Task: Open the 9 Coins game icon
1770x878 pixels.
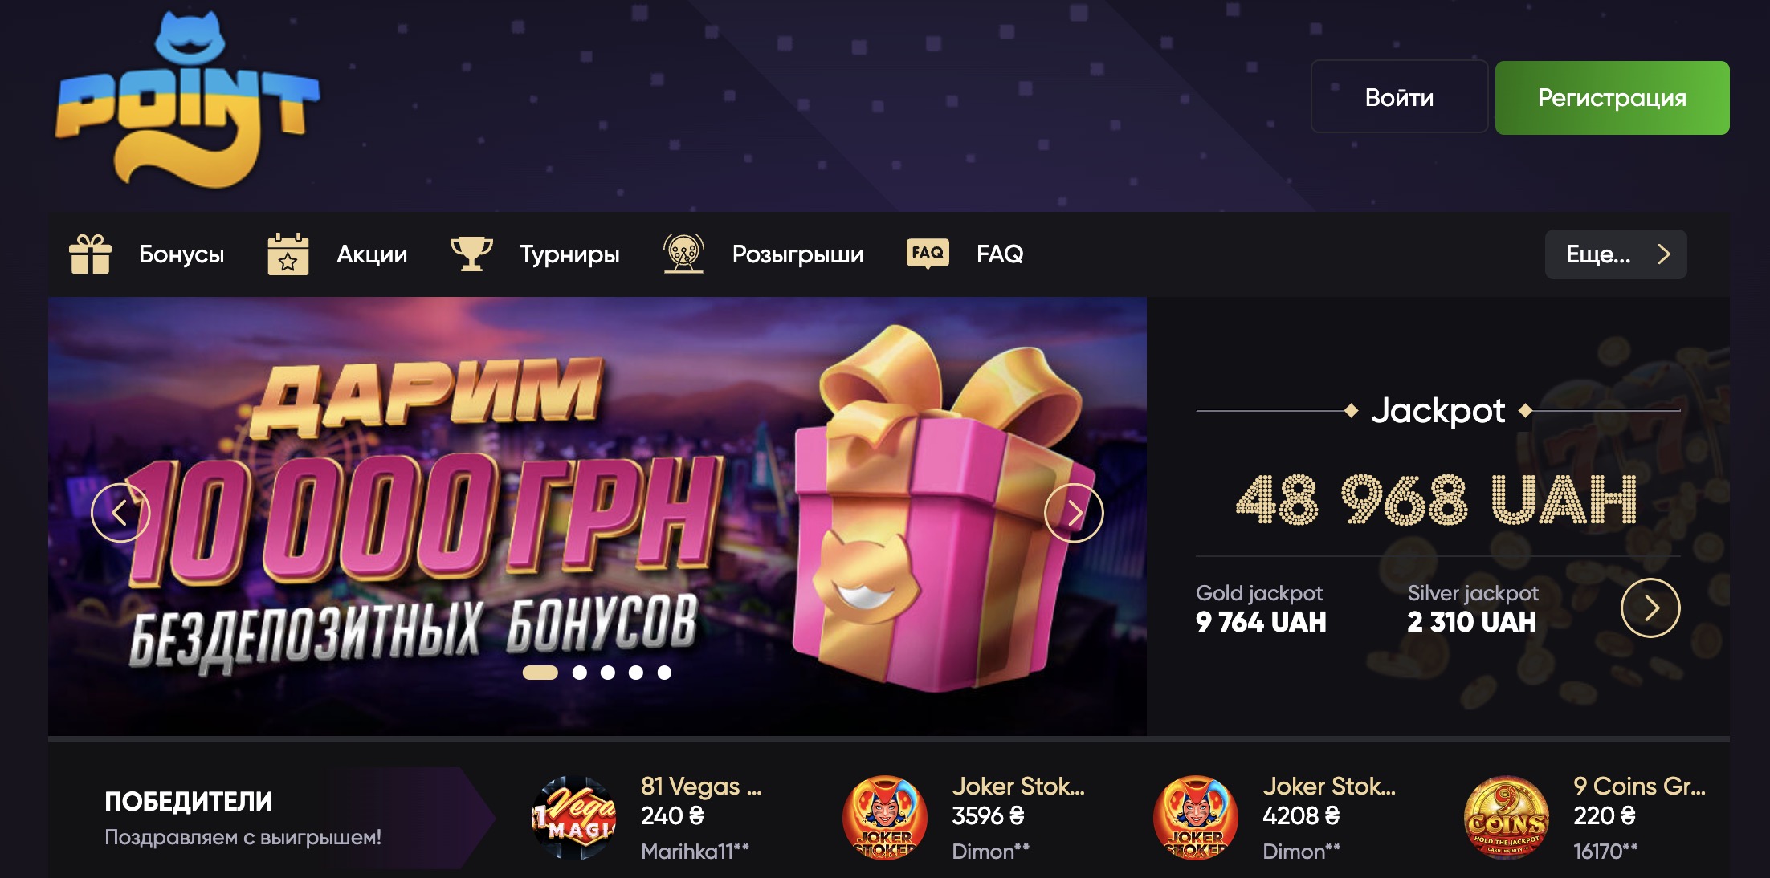Action: point(1507,818)
